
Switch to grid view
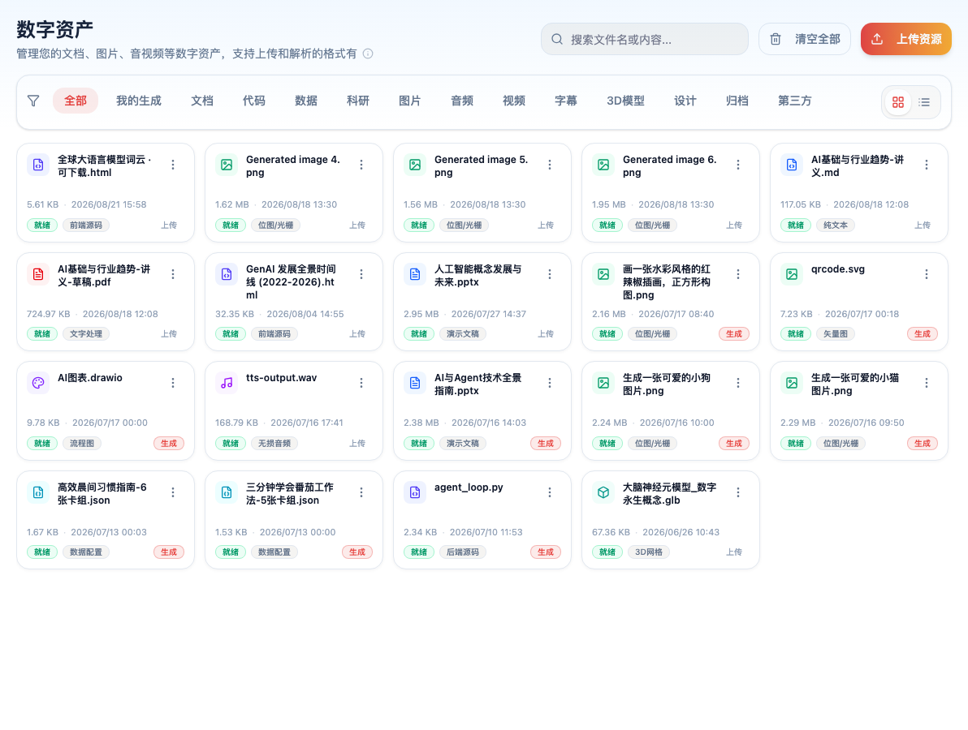point(898,102)
